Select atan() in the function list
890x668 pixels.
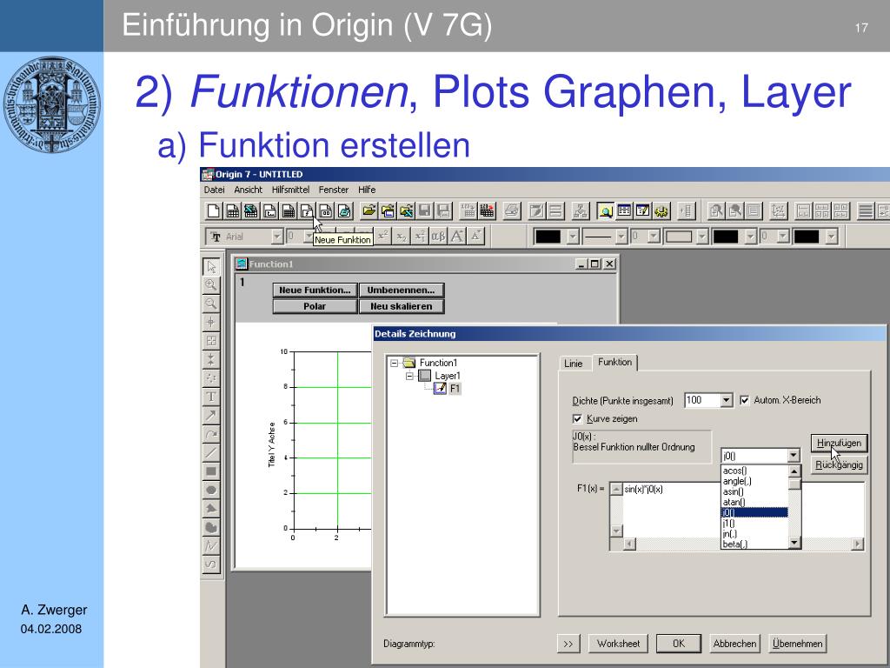754,502
